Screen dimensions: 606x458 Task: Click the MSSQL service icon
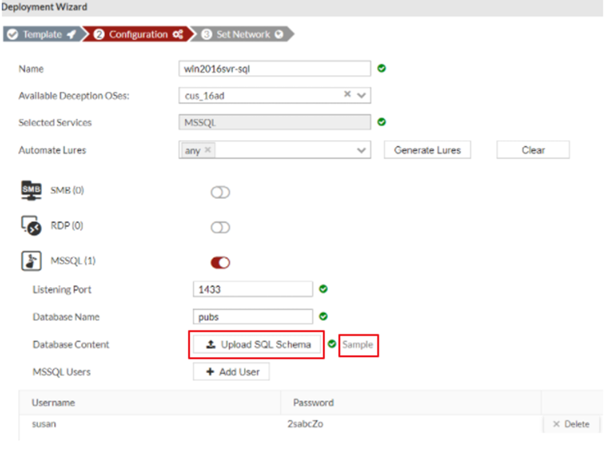pyautogui.click(x=31, y=261)
